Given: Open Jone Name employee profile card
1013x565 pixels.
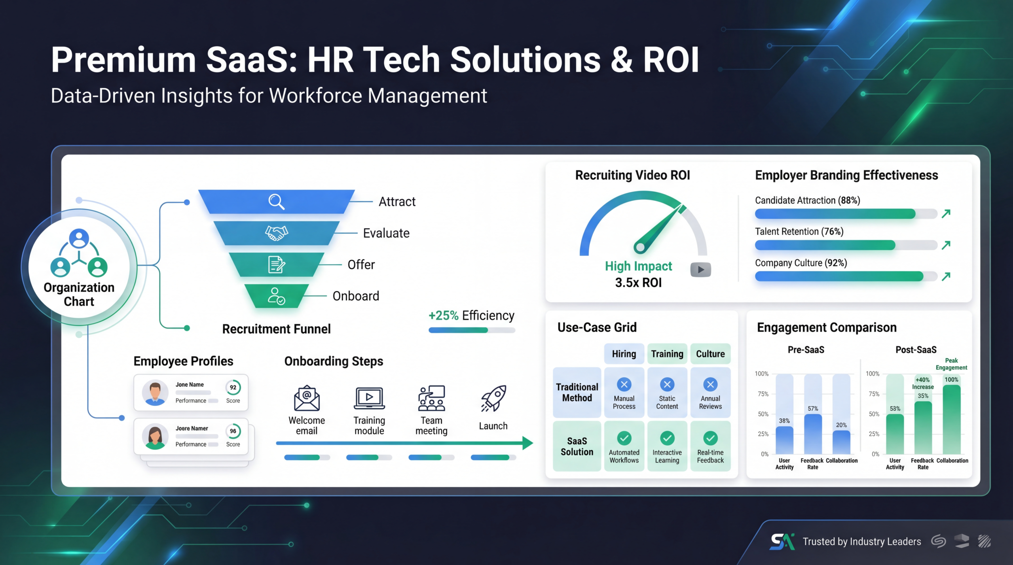Looking at the screenshot, I should (191, 393).
